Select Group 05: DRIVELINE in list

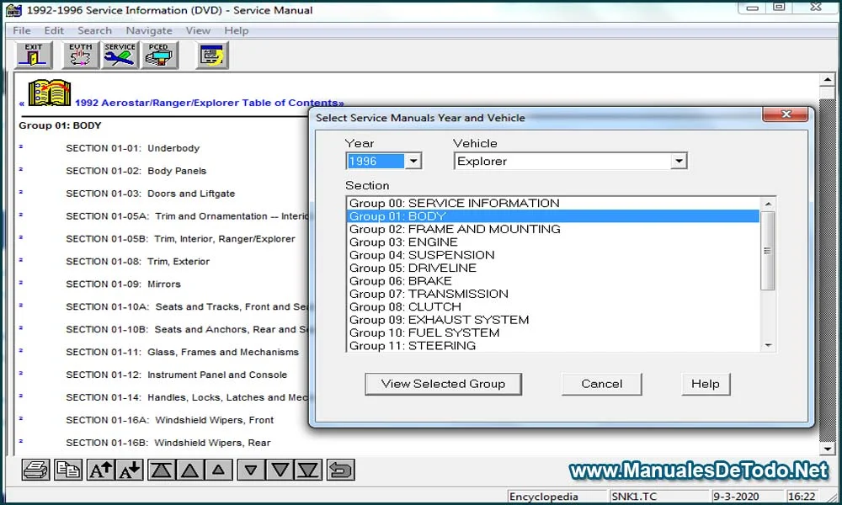(553, 268)
